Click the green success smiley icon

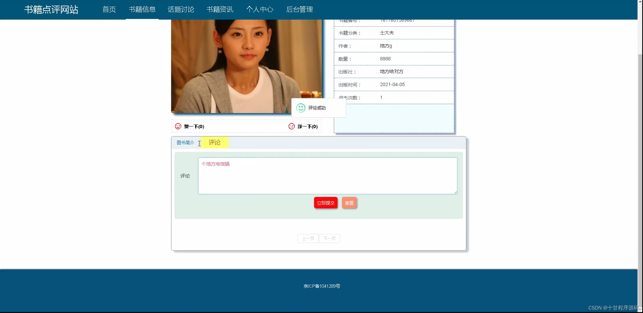301,108
